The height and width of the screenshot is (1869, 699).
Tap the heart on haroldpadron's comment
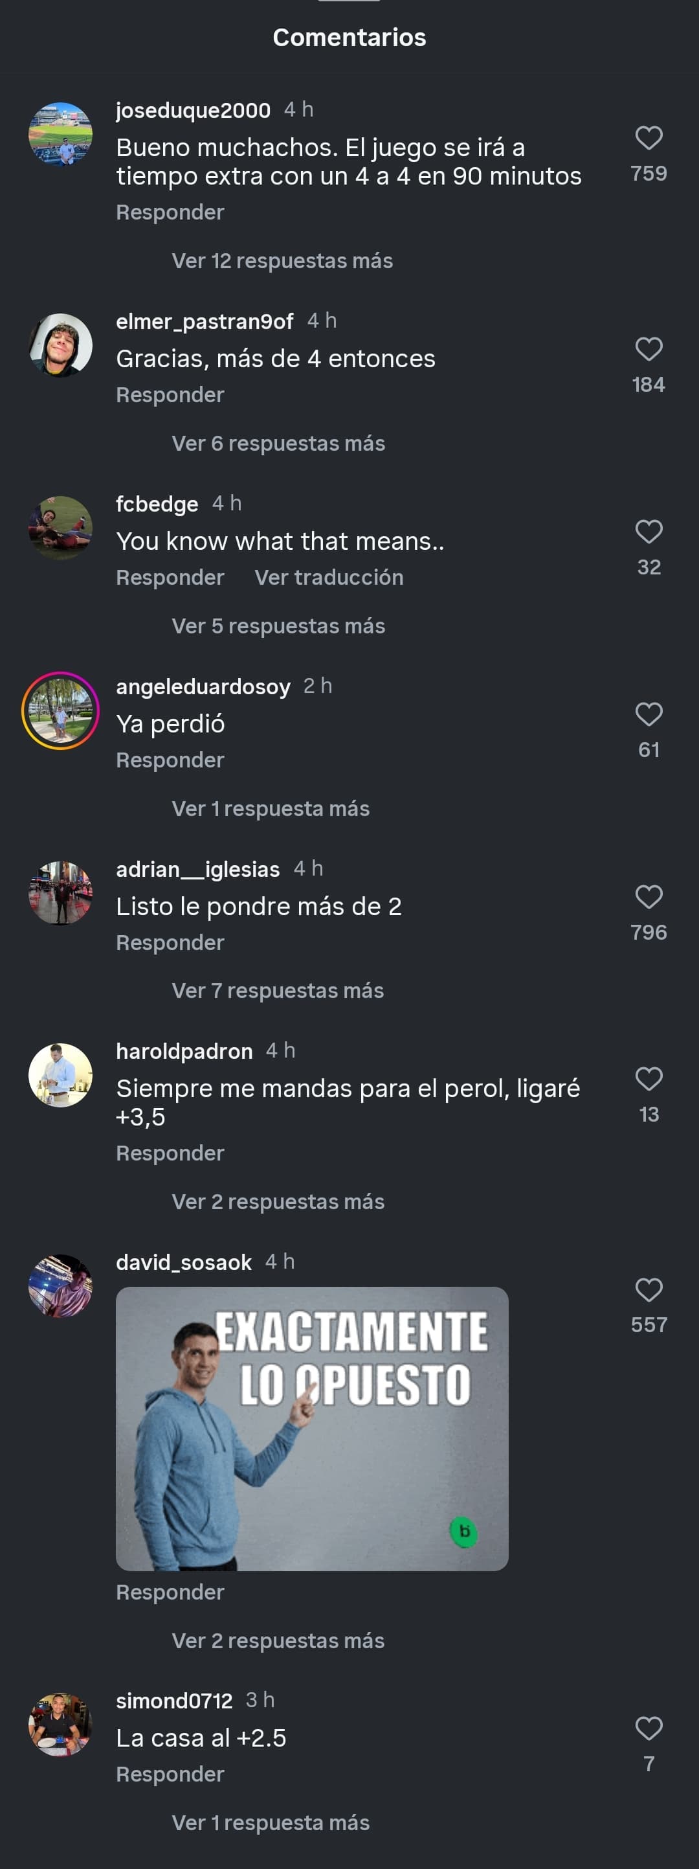pyautogui.click(x=649, y=1079)
